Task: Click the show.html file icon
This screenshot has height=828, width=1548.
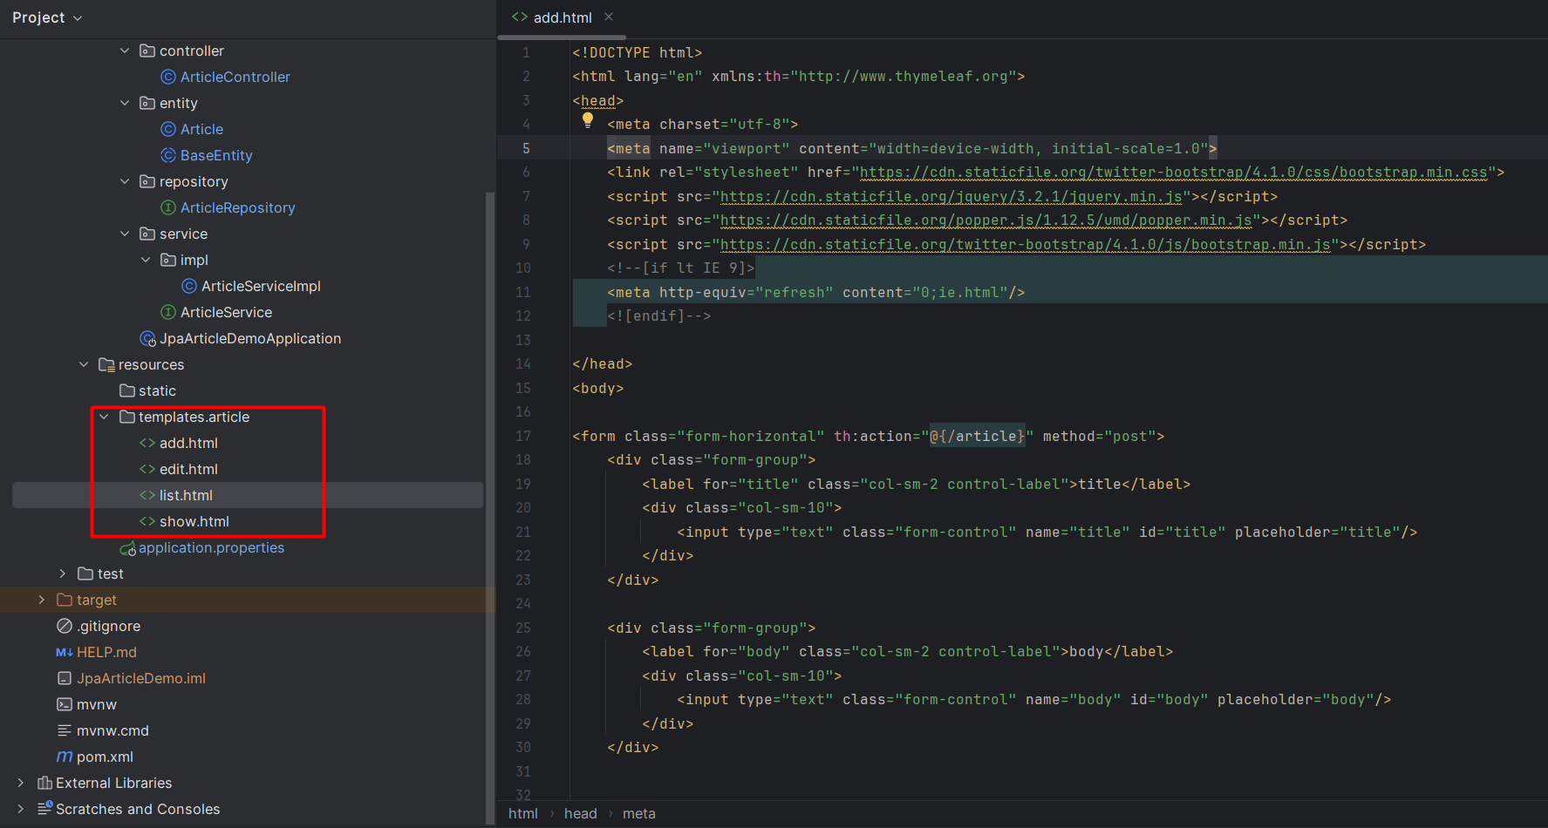Action: 147,521
